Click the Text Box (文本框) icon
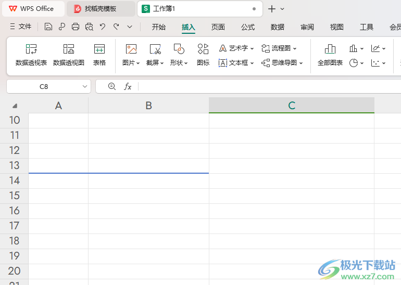 (223, 63)
